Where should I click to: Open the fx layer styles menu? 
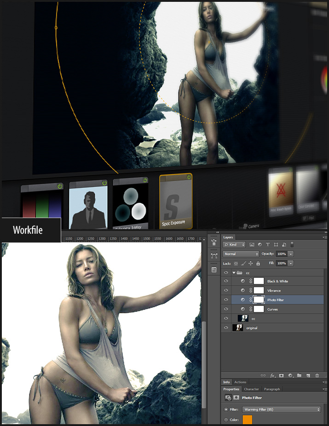pos(272,375)
